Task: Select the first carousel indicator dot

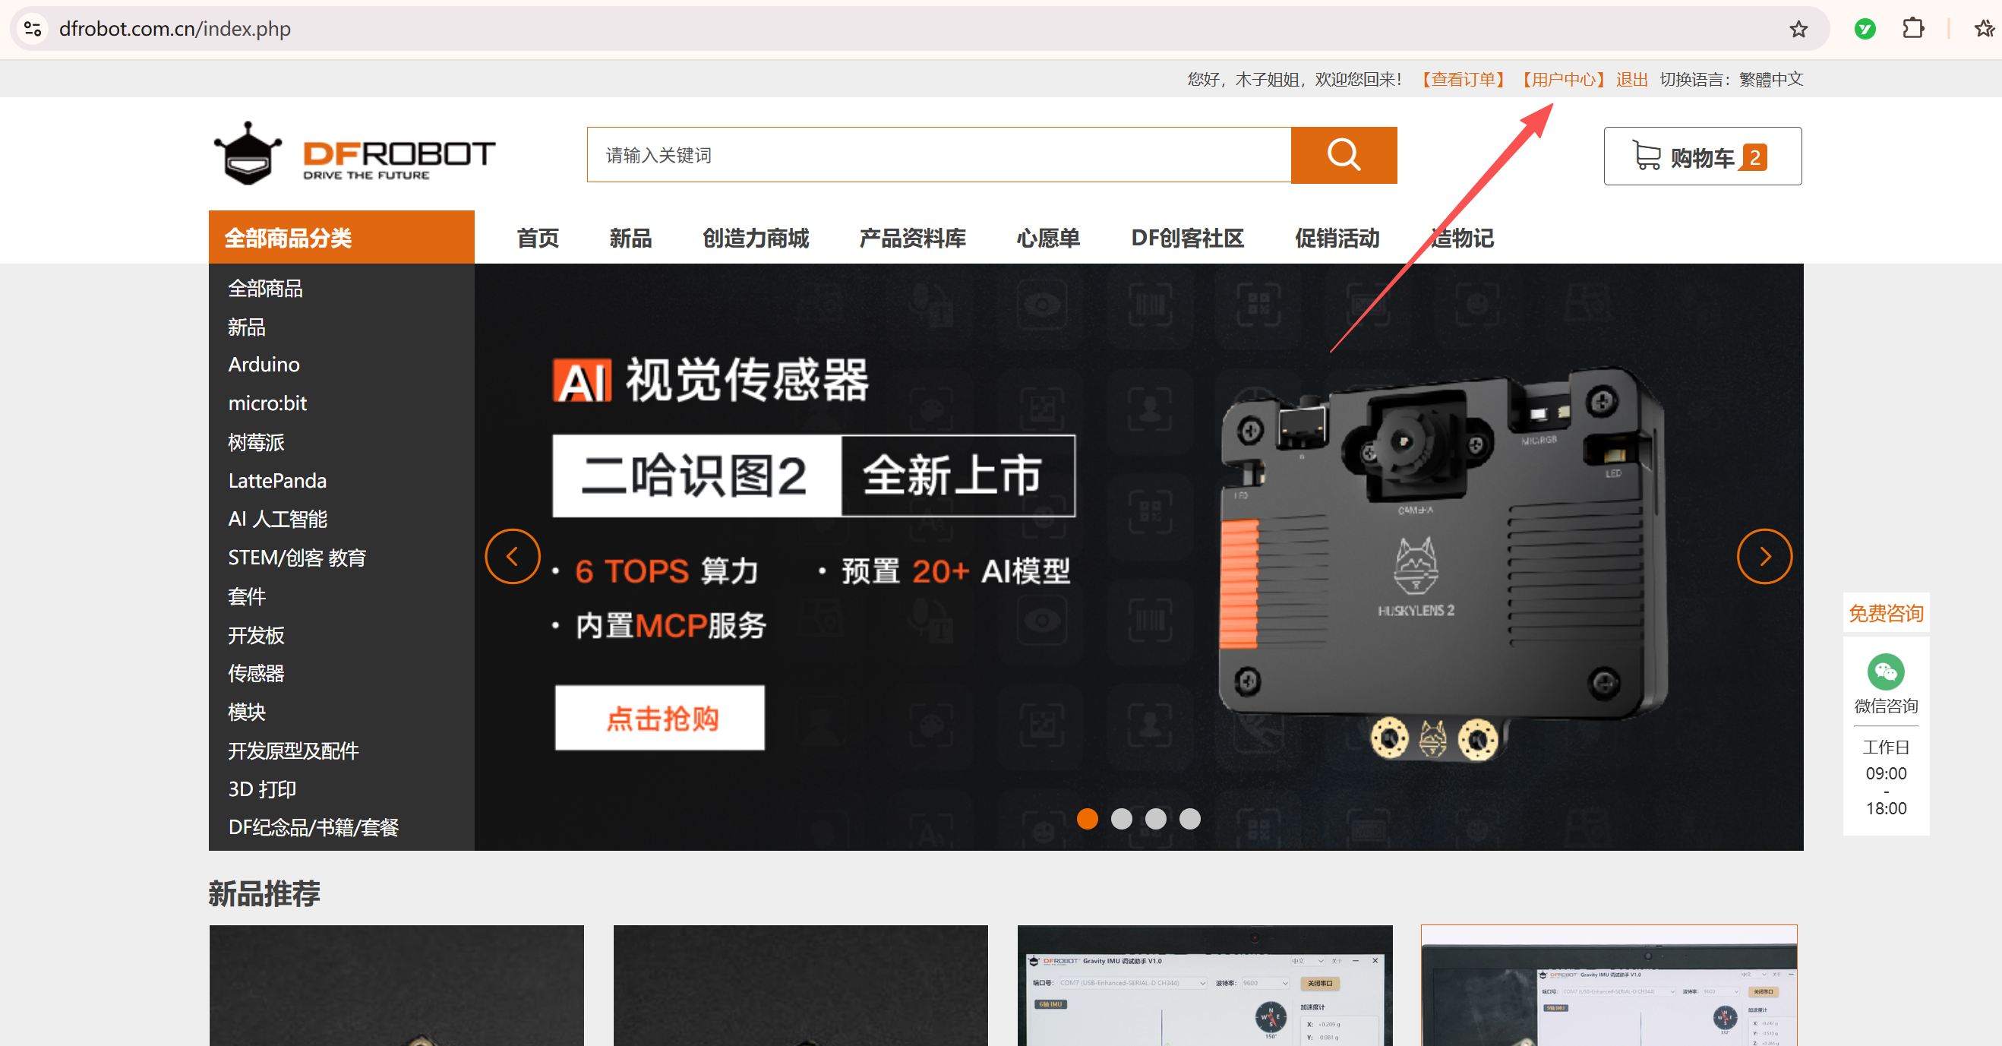Action: (1088, 818)
